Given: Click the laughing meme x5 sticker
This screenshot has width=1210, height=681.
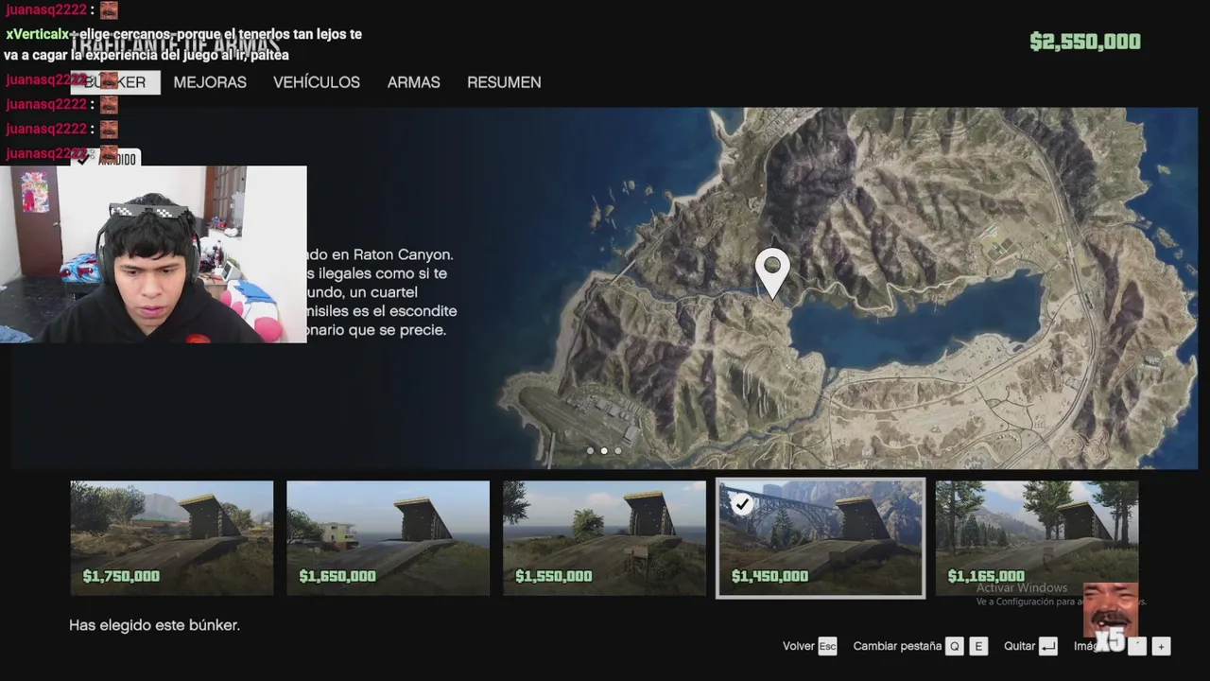Looking at the screenshot, I should coord(1110,618).
